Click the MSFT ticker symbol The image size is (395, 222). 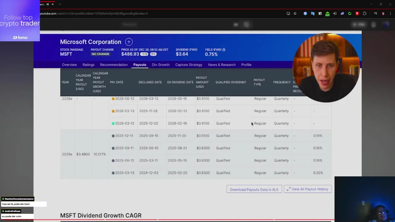(x=66, y=54)
